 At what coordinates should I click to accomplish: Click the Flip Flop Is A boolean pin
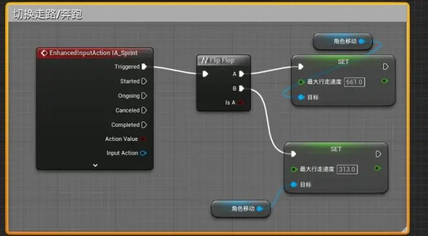[x=241, y=103]
